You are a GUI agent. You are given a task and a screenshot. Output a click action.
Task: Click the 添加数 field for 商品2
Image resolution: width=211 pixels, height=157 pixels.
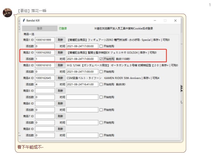click(45, 59)
